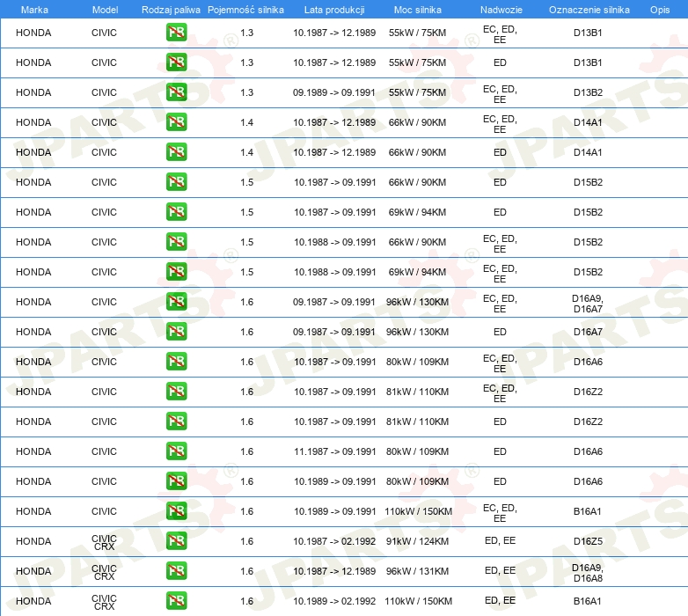Select 1.6 capacity in D16Z5 row
This screenshot has height=616, width=688.
(246, 541)
